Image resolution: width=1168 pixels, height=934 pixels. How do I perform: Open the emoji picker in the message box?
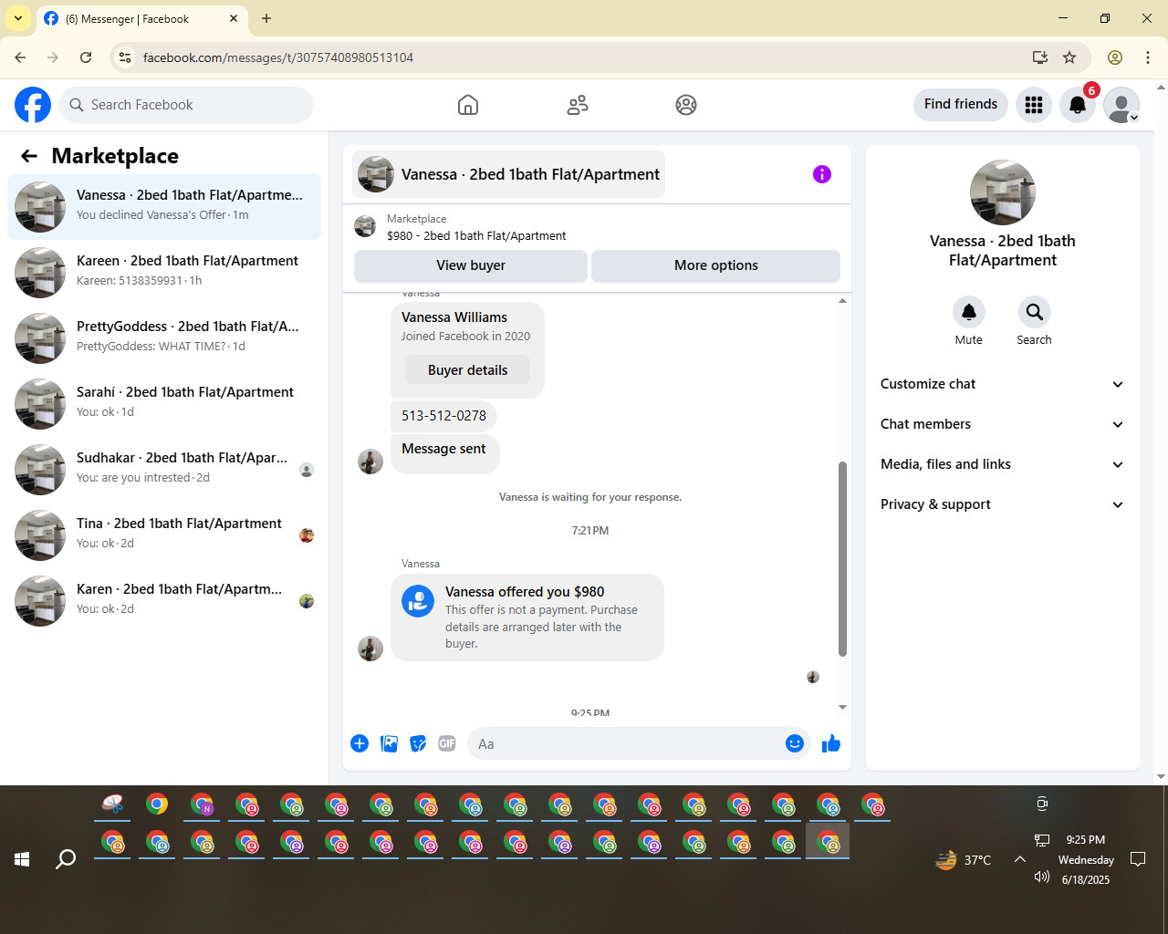(x=795, y=743)
